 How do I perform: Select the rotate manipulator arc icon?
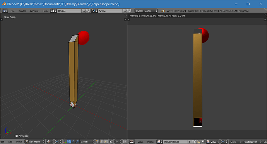[x=73, y=142]
